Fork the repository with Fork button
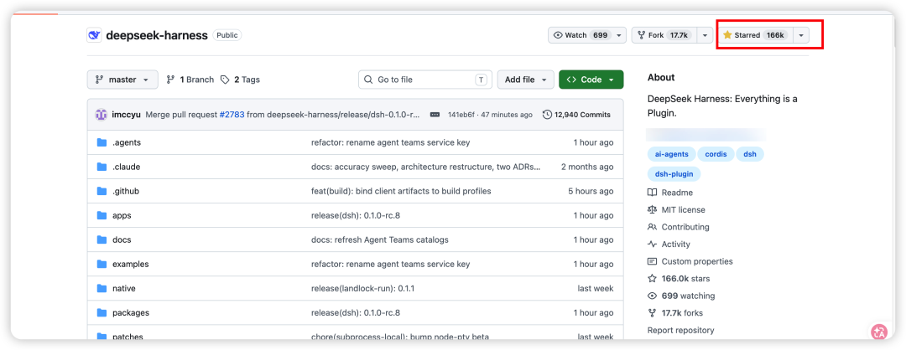906x350 pixels. [x=664, y=35]
